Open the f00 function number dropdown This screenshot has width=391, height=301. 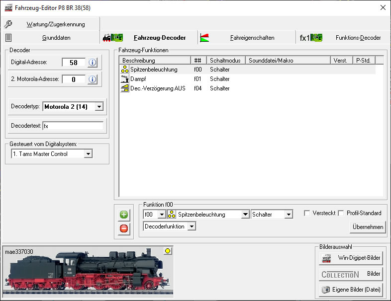tap(162, 215)
